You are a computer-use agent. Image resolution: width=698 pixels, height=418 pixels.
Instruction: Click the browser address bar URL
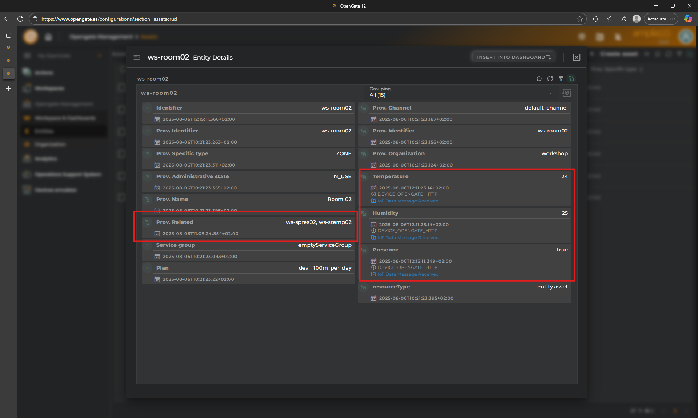pos(109,19)
